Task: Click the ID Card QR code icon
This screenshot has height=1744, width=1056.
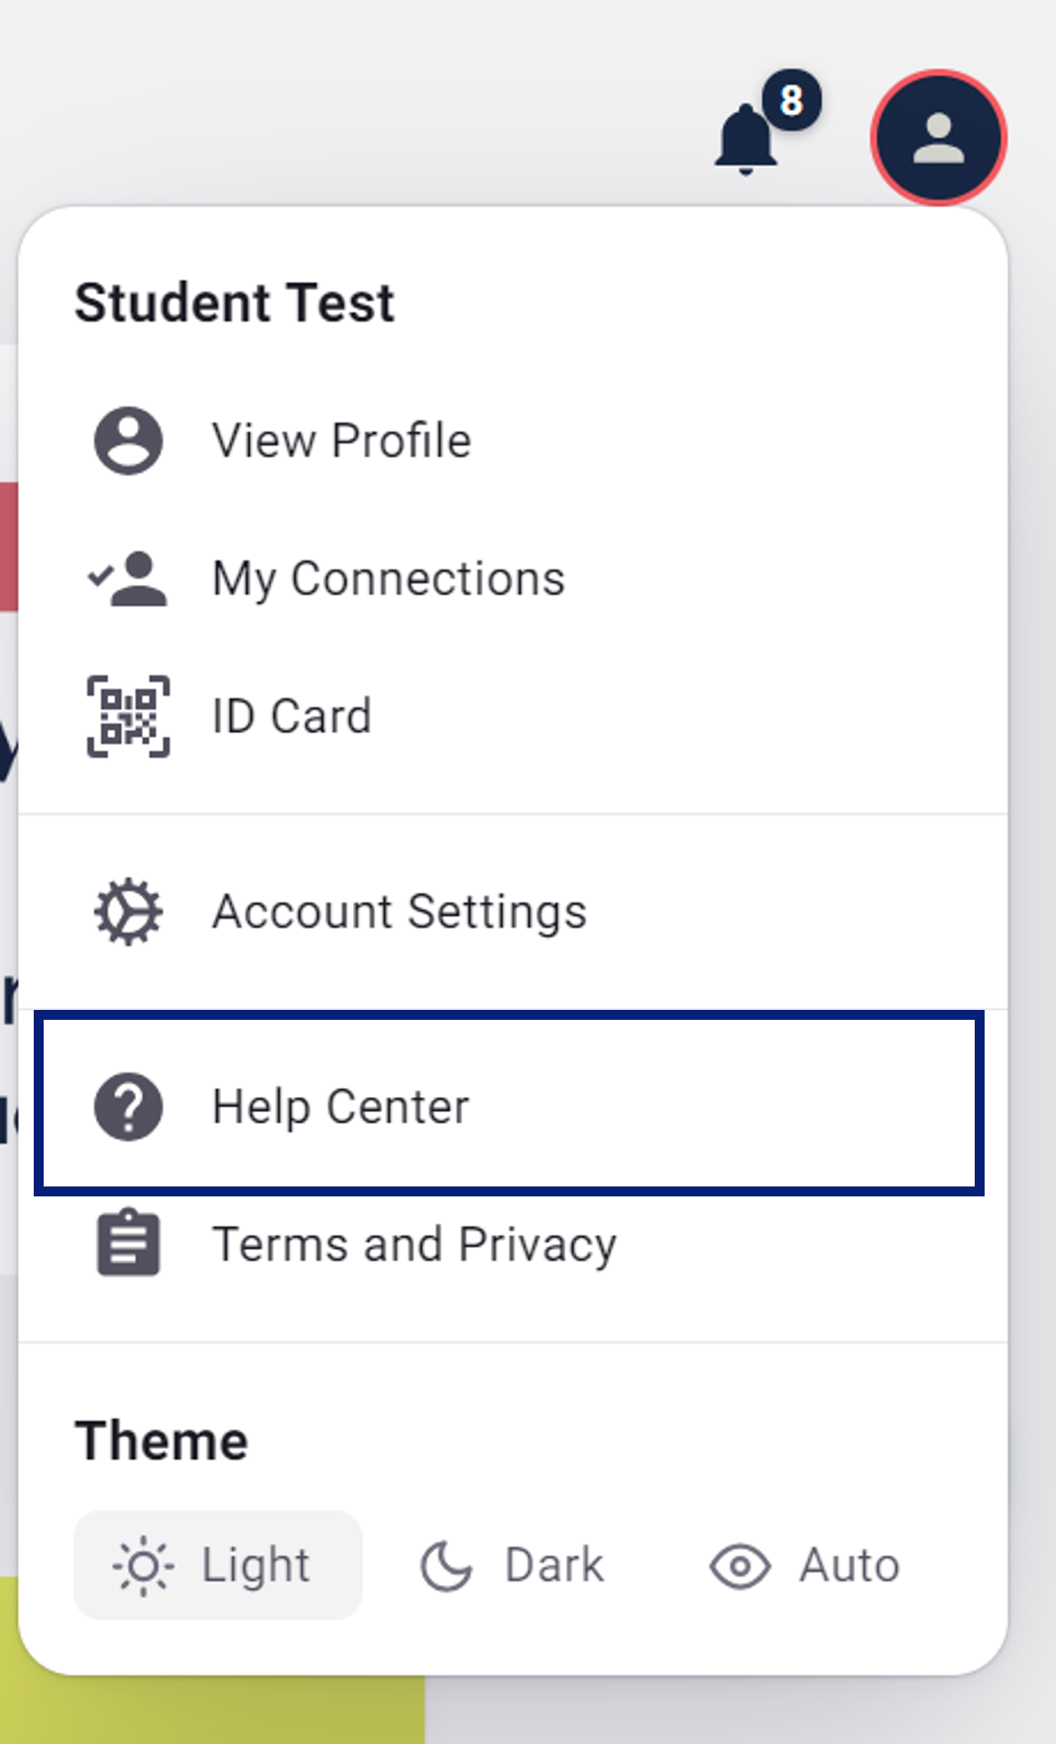Action: click(x=129, y=716)
